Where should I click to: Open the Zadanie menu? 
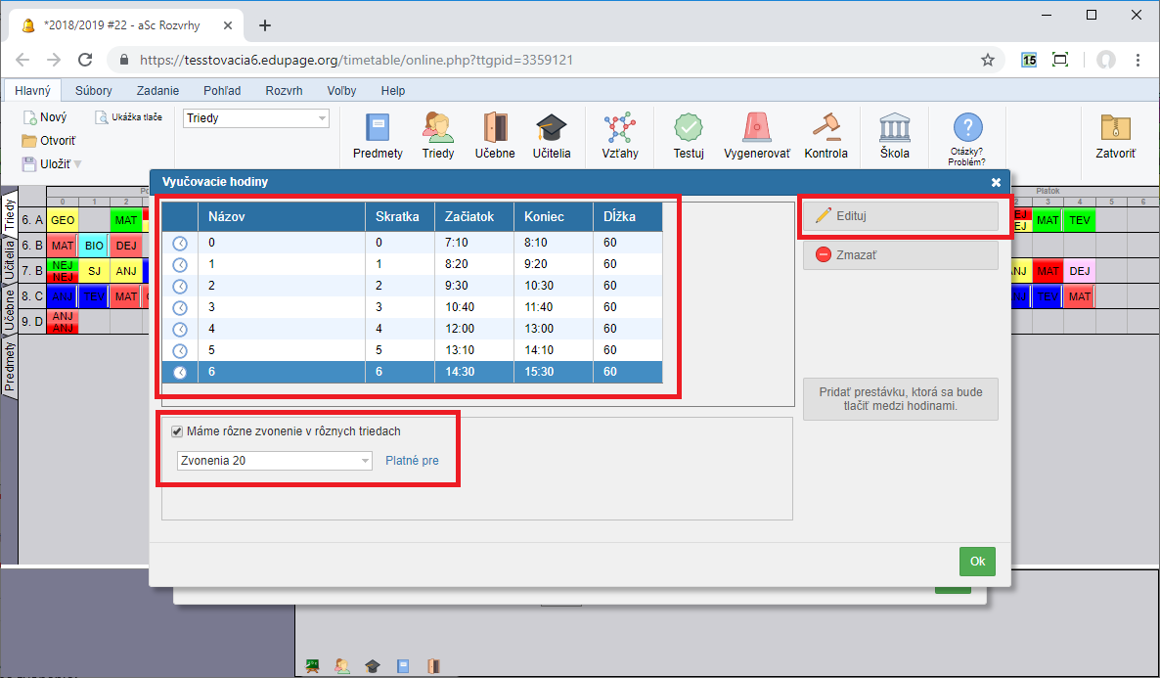(x=157, y=90)
